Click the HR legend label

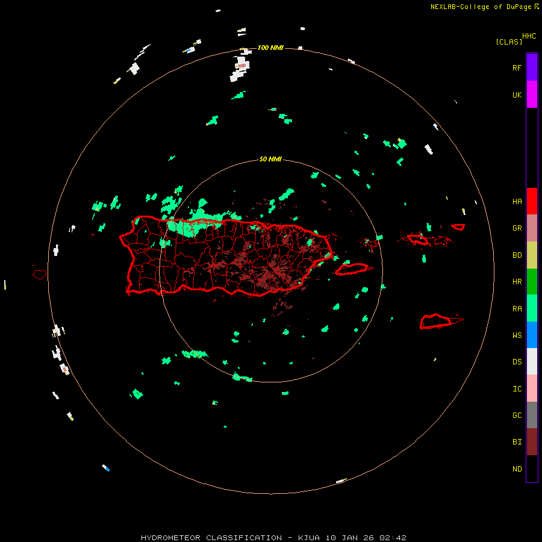coord(517,282)
